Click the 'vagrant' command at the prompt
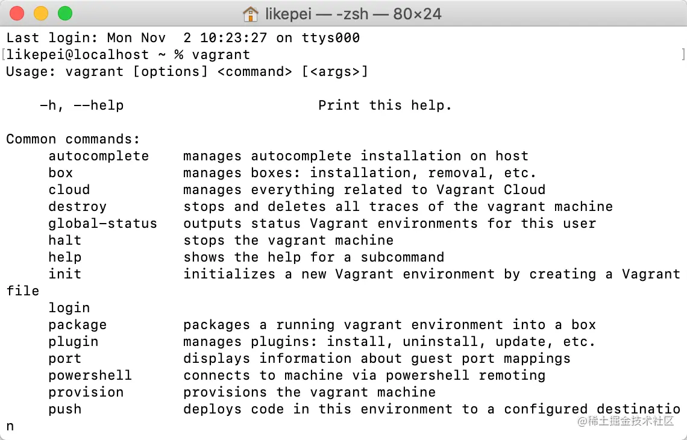687x440 pixels. coord(221,55)
